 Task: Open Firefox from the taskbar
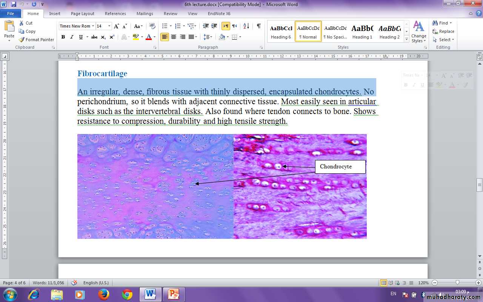(x=103, y=294)
